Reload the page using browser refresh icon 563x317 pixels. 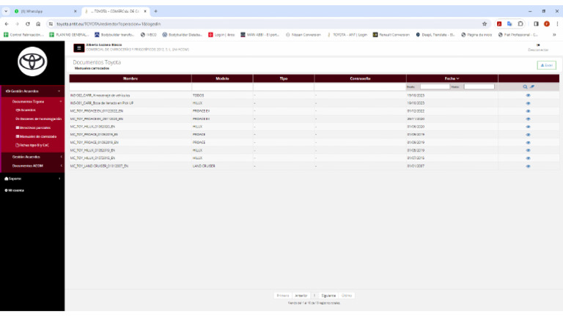tap(27, 23)
